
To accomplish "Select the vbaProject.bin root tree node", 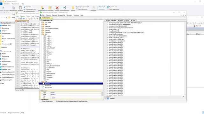I will [x=48, y=20].
